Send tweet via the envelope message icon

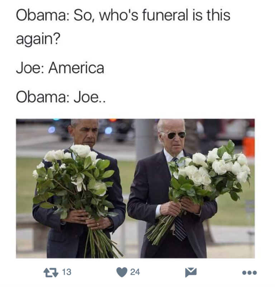coord(191,272)
